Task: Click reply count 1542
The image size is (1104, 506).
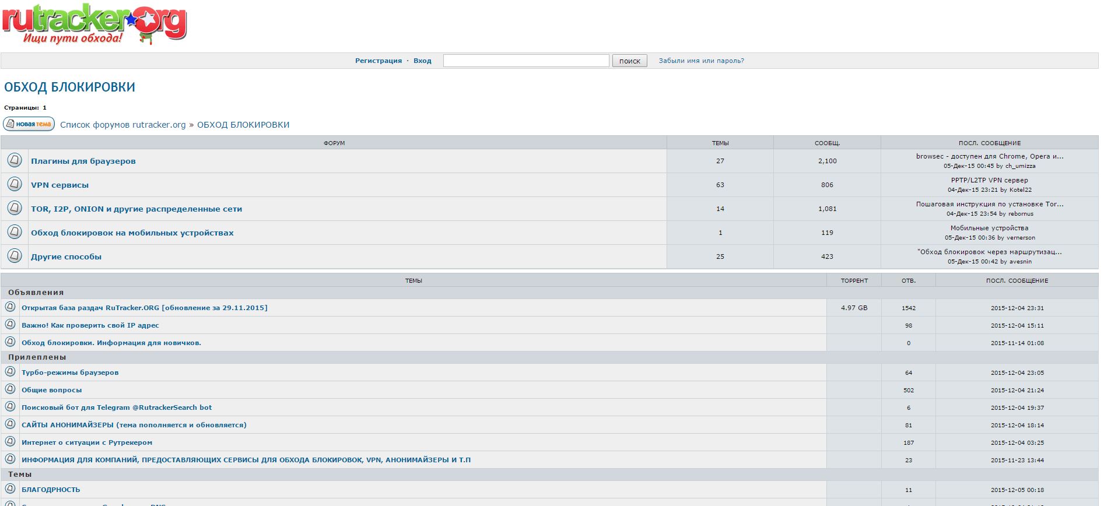Action: [909, 308]
